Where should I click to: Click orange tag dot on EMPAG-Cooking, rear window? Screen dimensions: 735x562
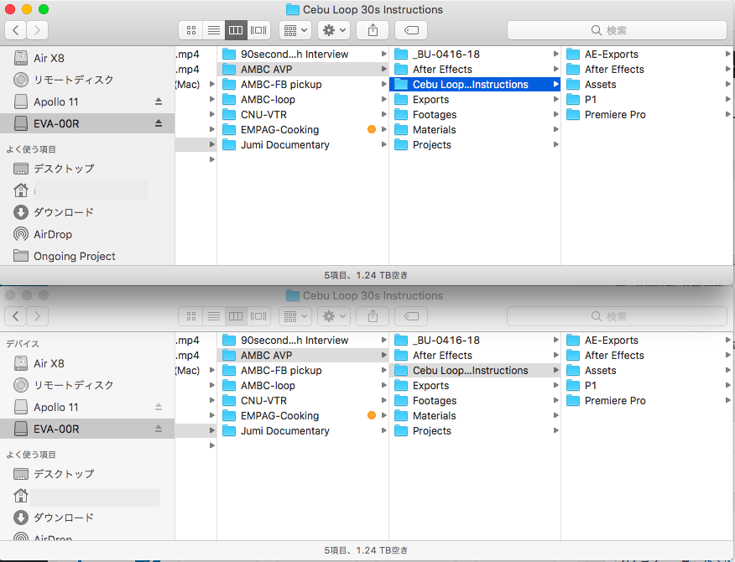(372, 415)
